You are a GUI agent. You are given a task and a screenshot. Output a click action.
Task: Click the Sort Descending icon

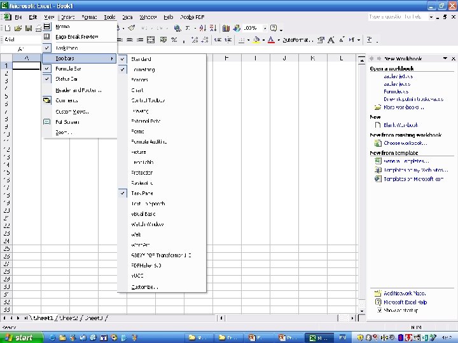point(213,28)
